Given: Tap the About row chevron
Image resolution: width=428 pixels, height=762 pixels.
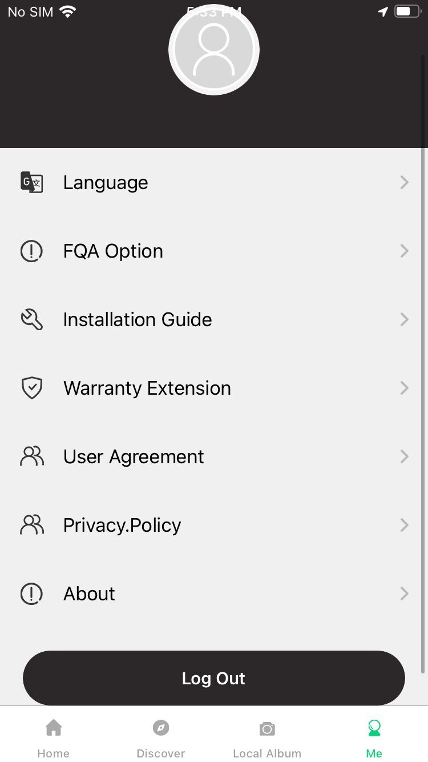Looking at the screenshot, I should (x=404, y=593).
